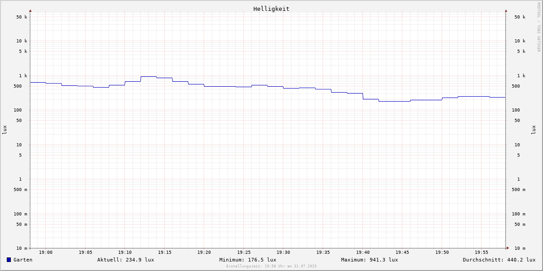Click the '5 k' label on right axis
Viewport: 543px width, 271px height.
[x=521, y=51]
